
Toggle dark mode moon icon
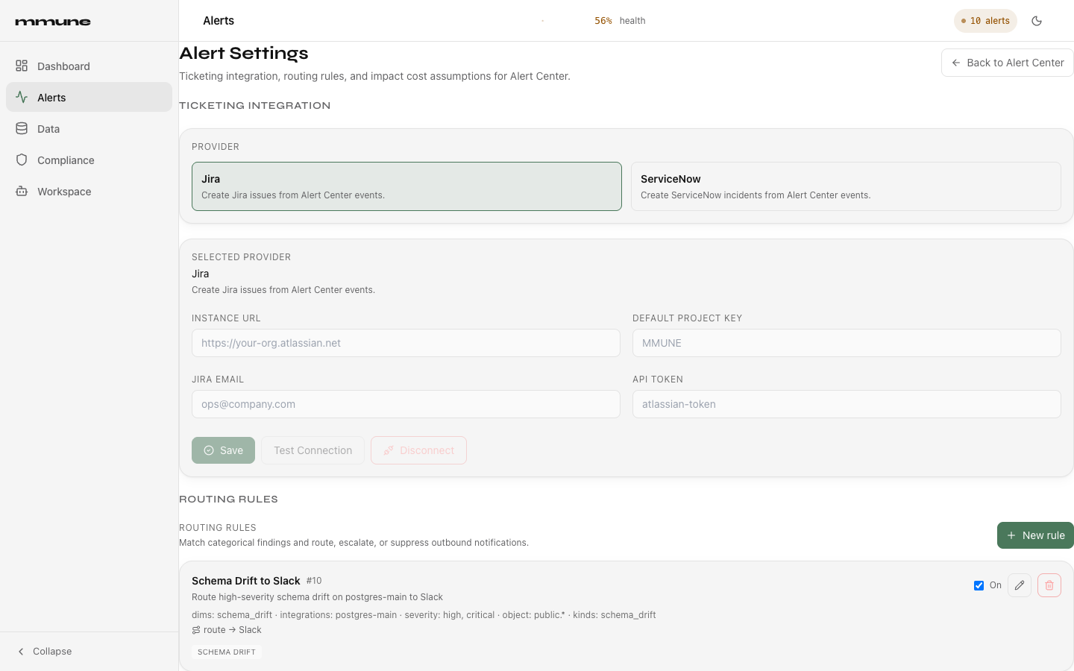1037,21
